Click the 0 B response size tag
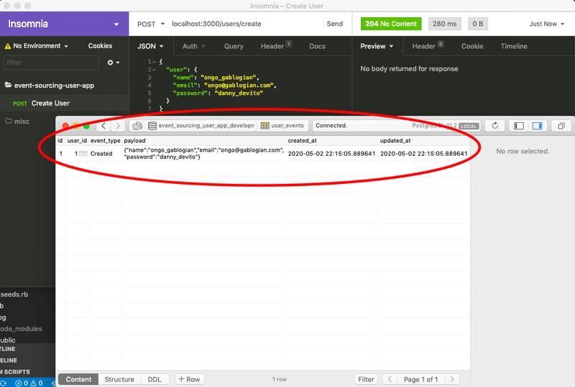Viewport: 575px width, 387px height. coord(478,24)
